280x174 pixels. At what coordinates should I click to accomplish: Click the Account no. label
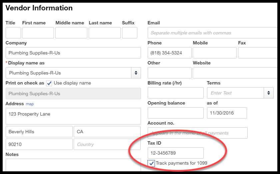tap(161, 123)
